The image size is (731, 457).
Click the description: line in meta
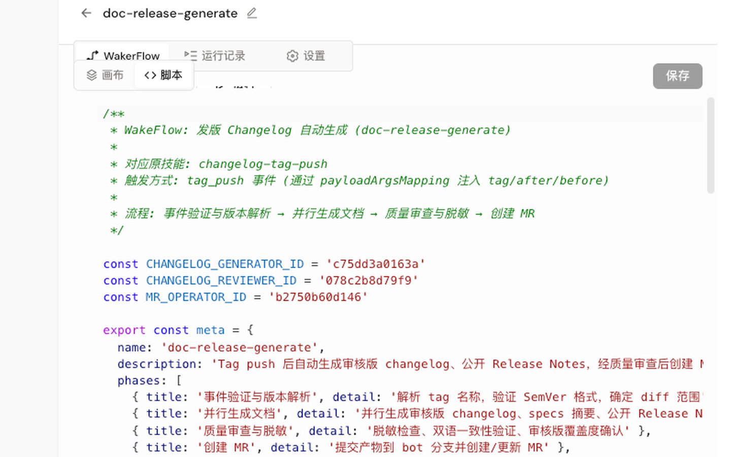[x=410, y=364]
